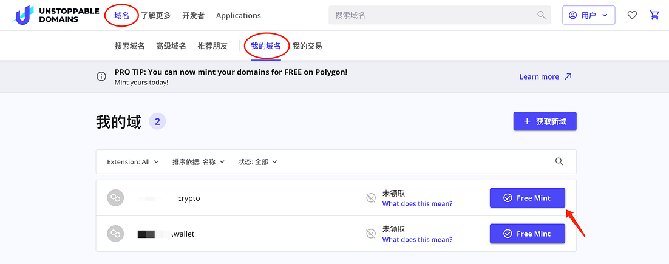The height and width of the screenshot is (264, 669).
Task: Open What does this mean? in .wallet row
Action: 417,239
